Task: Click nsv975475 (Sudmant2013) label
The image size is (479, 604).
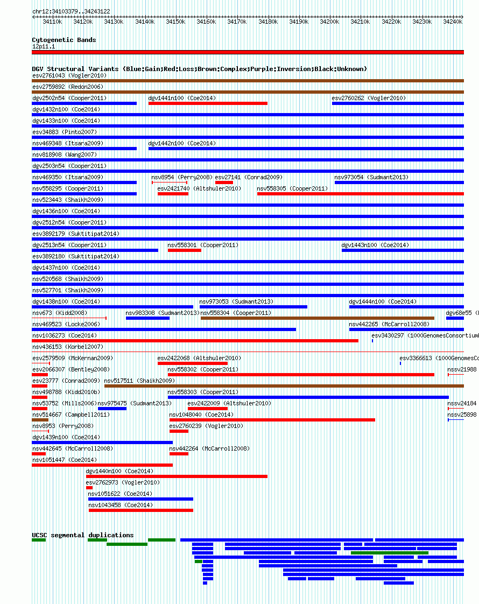Action: point(135,403)
